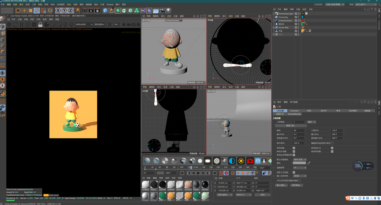Image resolution: width=381 pixels, height=205 pixels.
Task: Play the animation forward
Action: point(198,173)
